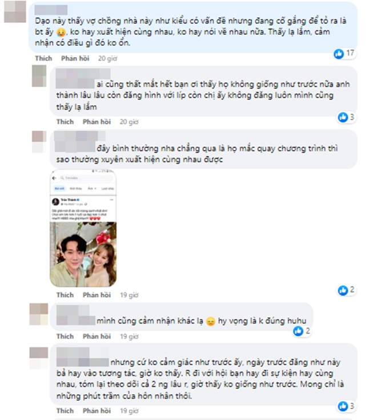This screenshot has height=420, width=377.
Task: Open the attached Trấn Thành post screenshot
Action: point(83,228)
